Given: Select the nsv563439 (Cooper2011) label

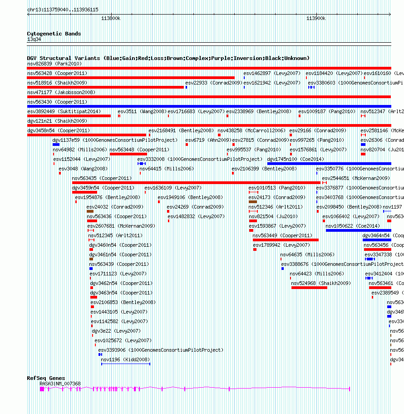Looking at the screenshot, I should pyautogui.click(x=119, y=264).
